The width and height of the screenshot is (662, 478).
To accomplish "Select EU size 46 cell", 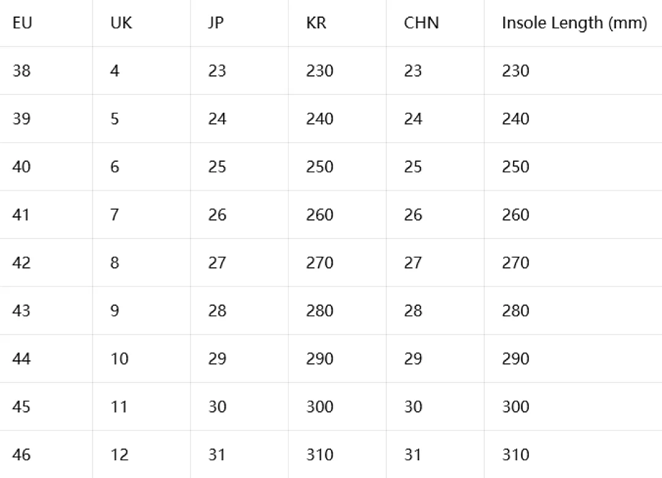I will tap(21, 455).
